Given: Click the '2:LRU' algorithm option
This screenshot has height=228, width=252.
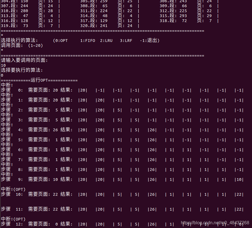Looking at the screenshot, I should click(x=106, y=41).
